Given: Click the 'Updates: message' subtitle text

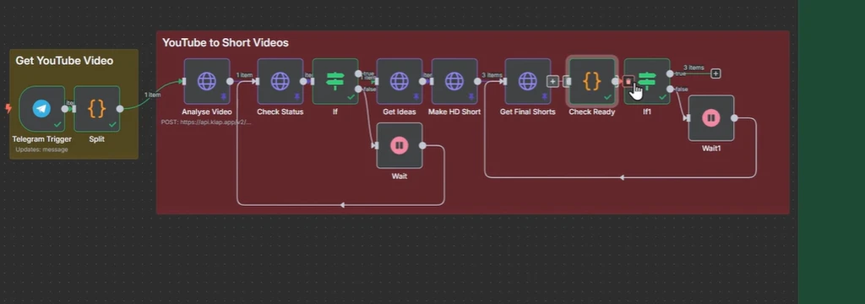Looking at the screenshot, I should point(41,149).
